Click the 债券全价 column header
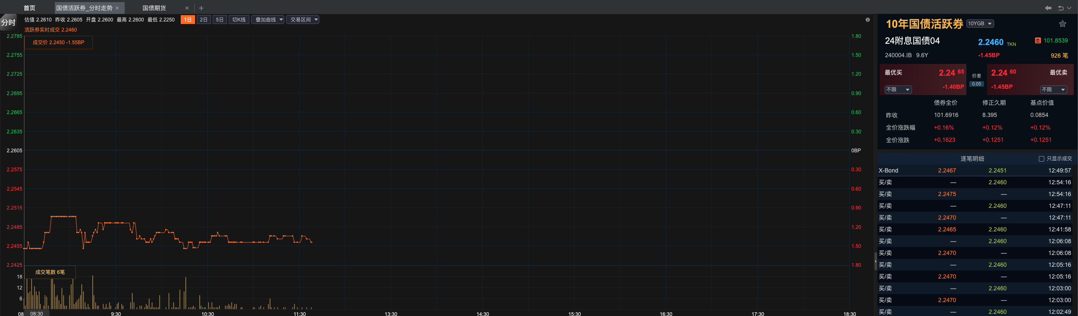The height and width of the screenshot is (316, 1078). click(946, 103)
